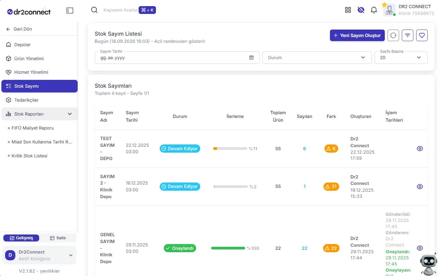Open Tedarikçiler menu item
Image resolution: width=442 pixels, height=276 pixels.
(40, 100)
